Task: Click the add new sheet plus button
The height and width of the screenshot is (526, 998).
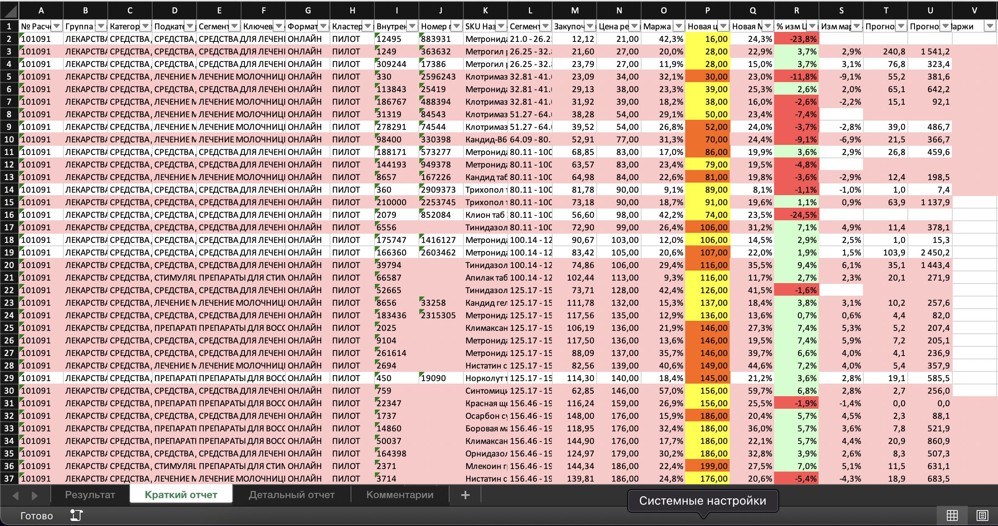Action: (x=465, y=495)
